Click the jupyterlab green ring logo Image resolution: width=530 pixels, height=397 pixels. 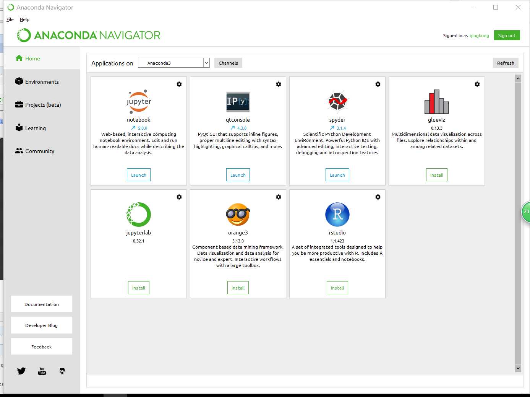(139, 215)
